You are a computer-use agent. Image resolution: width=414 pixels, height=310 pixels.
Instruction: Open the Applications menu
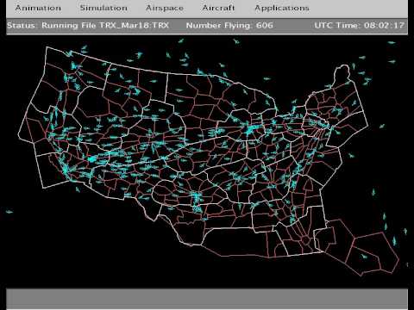pyautogui.click(x=282, y=8)
